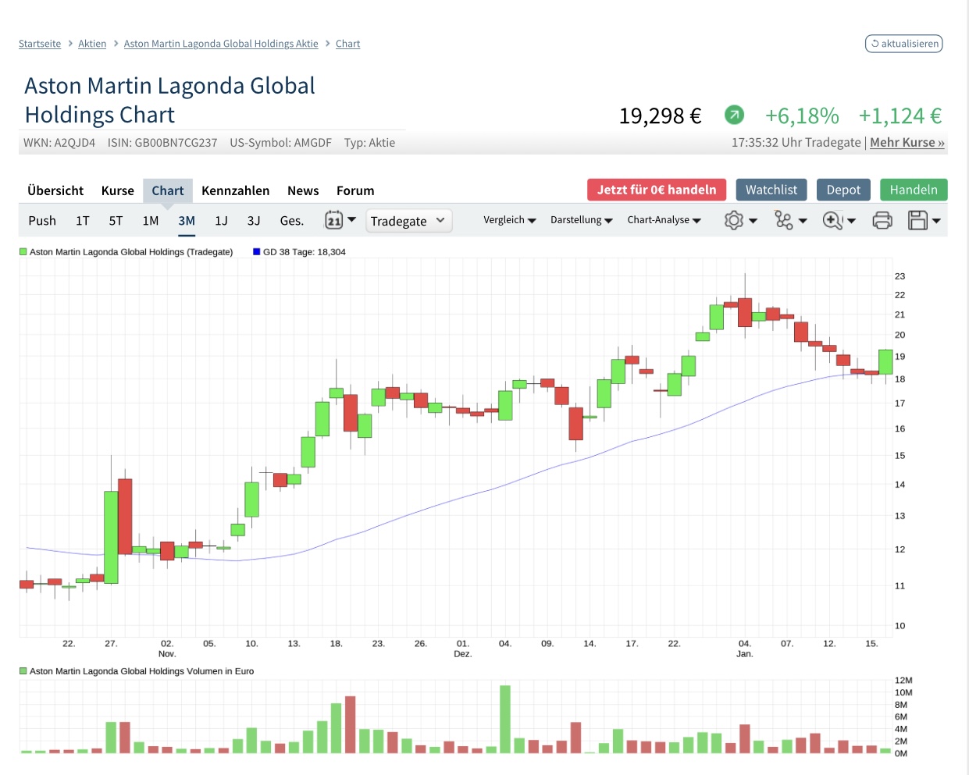The width and height of the screenshot is (969, 775).
Task: Click the +6,18% change value
Action: pos(802,116)
